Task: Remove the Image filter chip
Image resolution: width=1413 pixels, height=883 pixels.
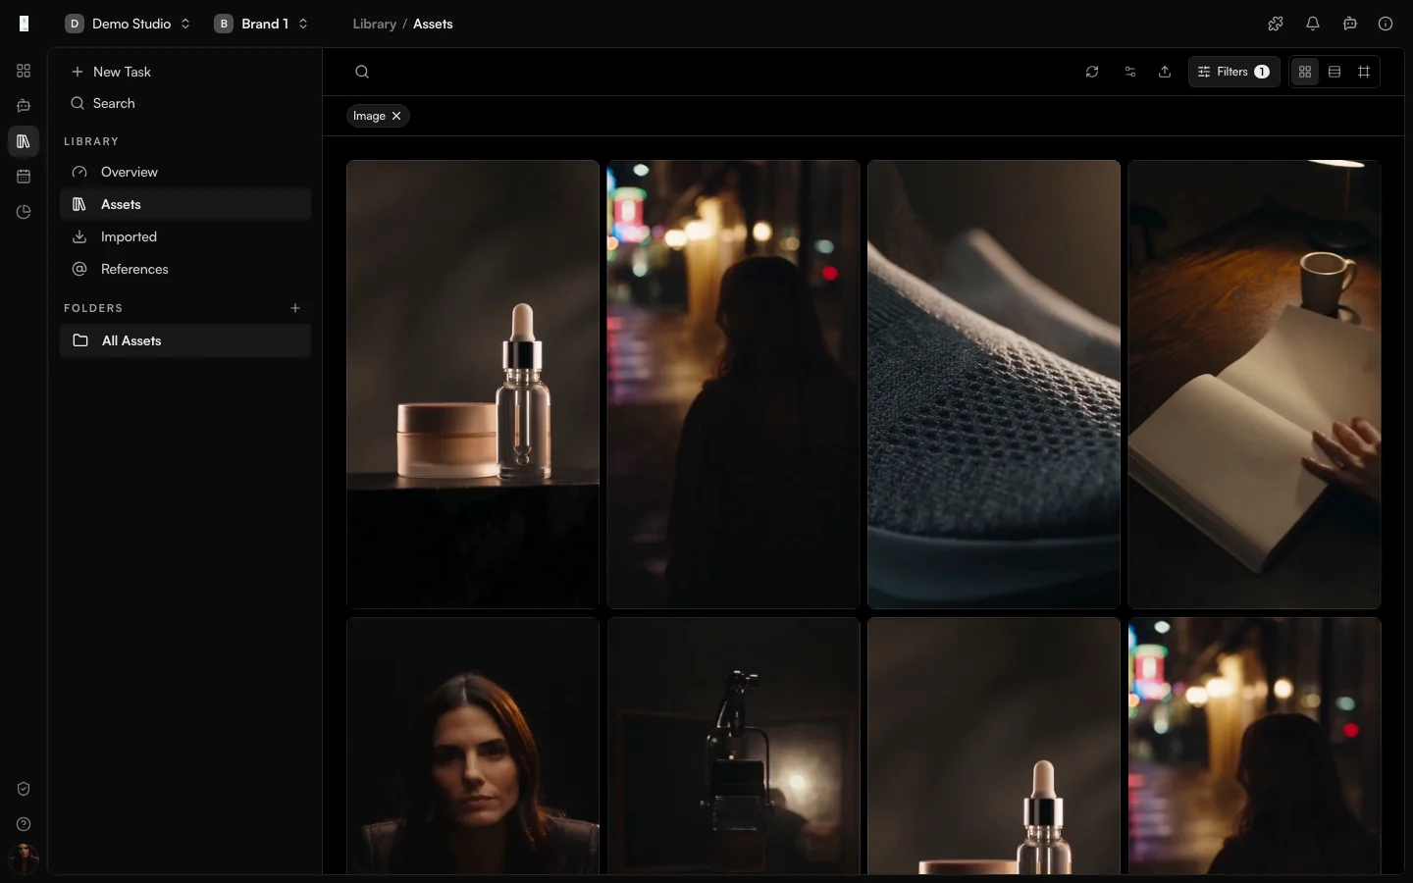Action: tap(396, 116)
